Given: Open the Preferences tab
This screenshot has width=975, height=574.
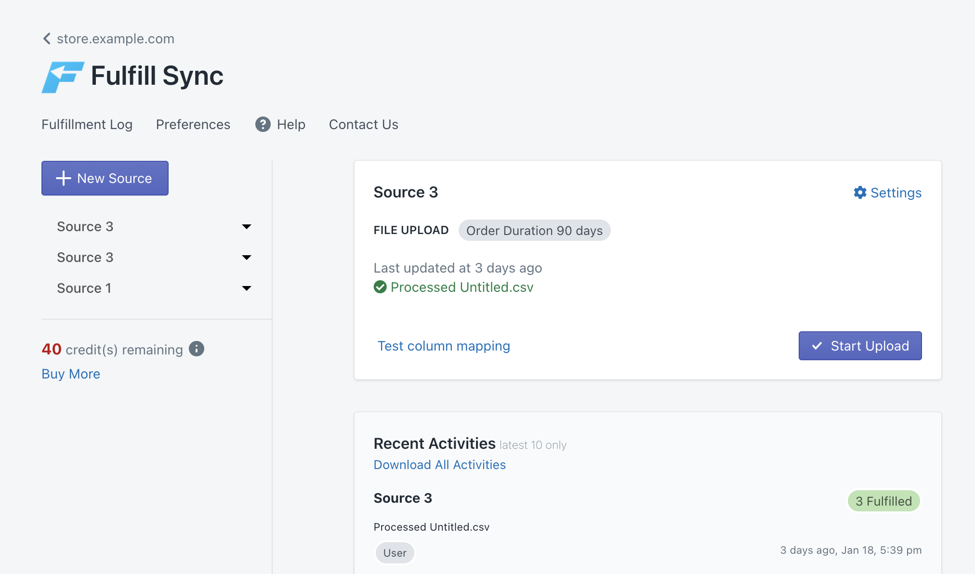Looking at the screenshot, I should click(193, 124).
